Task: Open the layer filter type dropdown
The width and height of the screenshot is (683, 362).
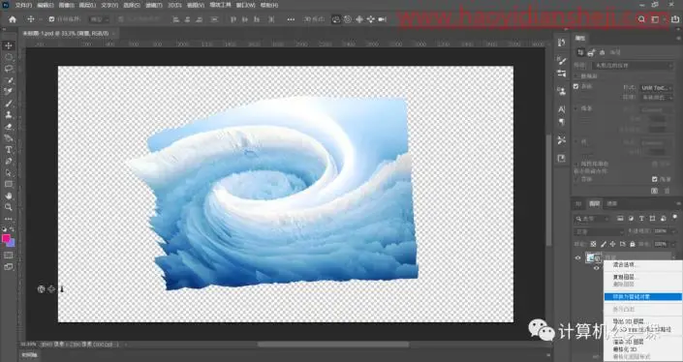Action: (592, 219)
